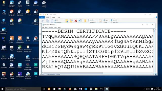162x91 pixels.
Task: Click Notepad's scroll down arrow
Action: point(154,71)
